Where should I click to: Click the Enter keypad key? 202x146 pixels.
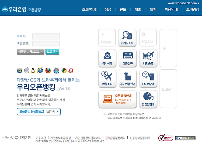tap(168, 89)
